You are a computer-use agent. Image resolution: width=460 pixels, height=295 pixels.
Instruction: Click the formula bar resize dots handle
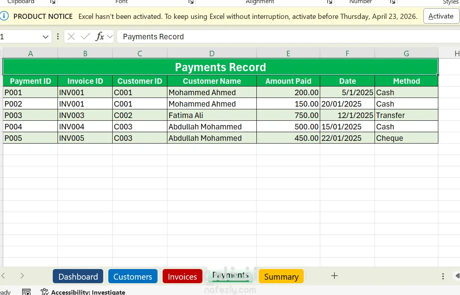point(58,37)
